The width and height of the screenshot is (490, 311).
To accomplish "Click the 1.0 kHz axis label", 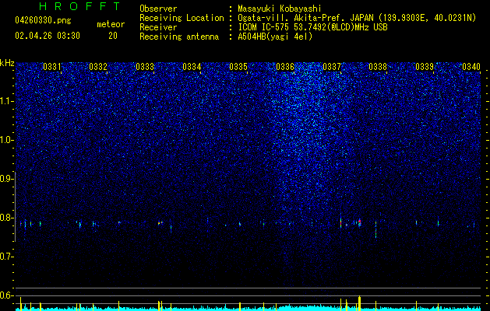I will coord(6,140).
